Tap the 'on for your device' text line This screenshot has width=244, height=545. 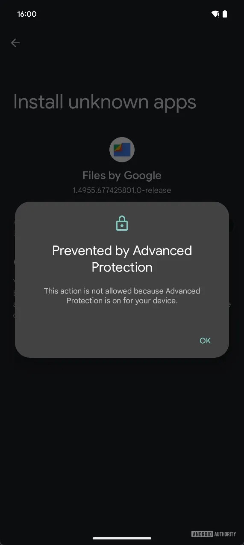(x=122, y=301)
